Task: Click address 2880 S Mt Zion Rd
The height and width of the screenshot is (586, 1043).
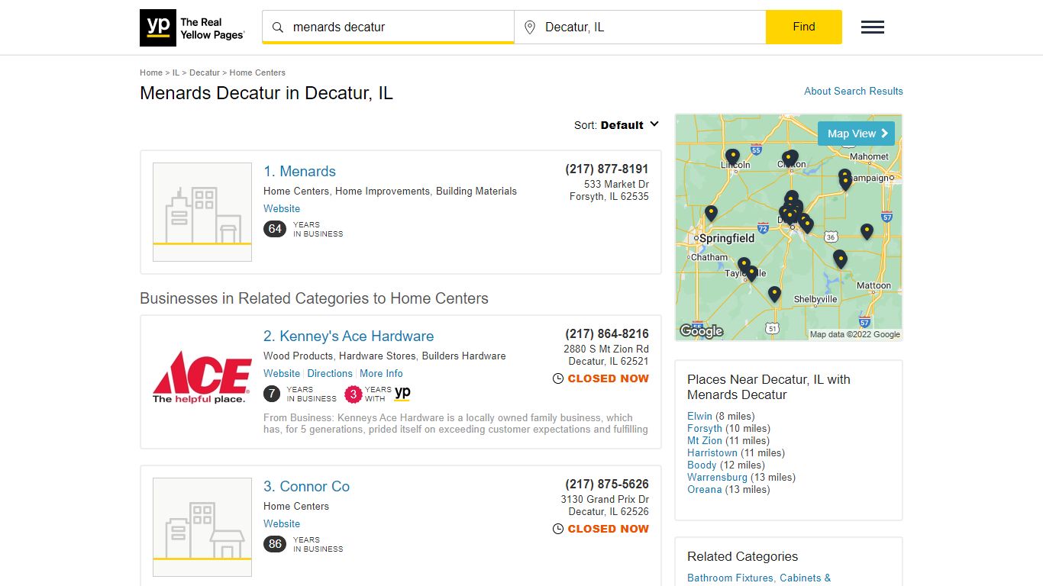Action: pyautogui.click(x=606, y=349)
